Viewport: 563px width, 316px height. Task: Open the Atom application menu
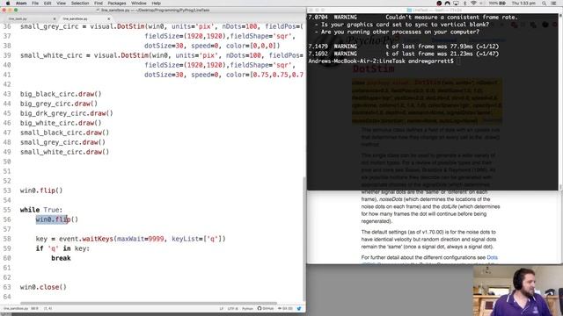point(21,4)
